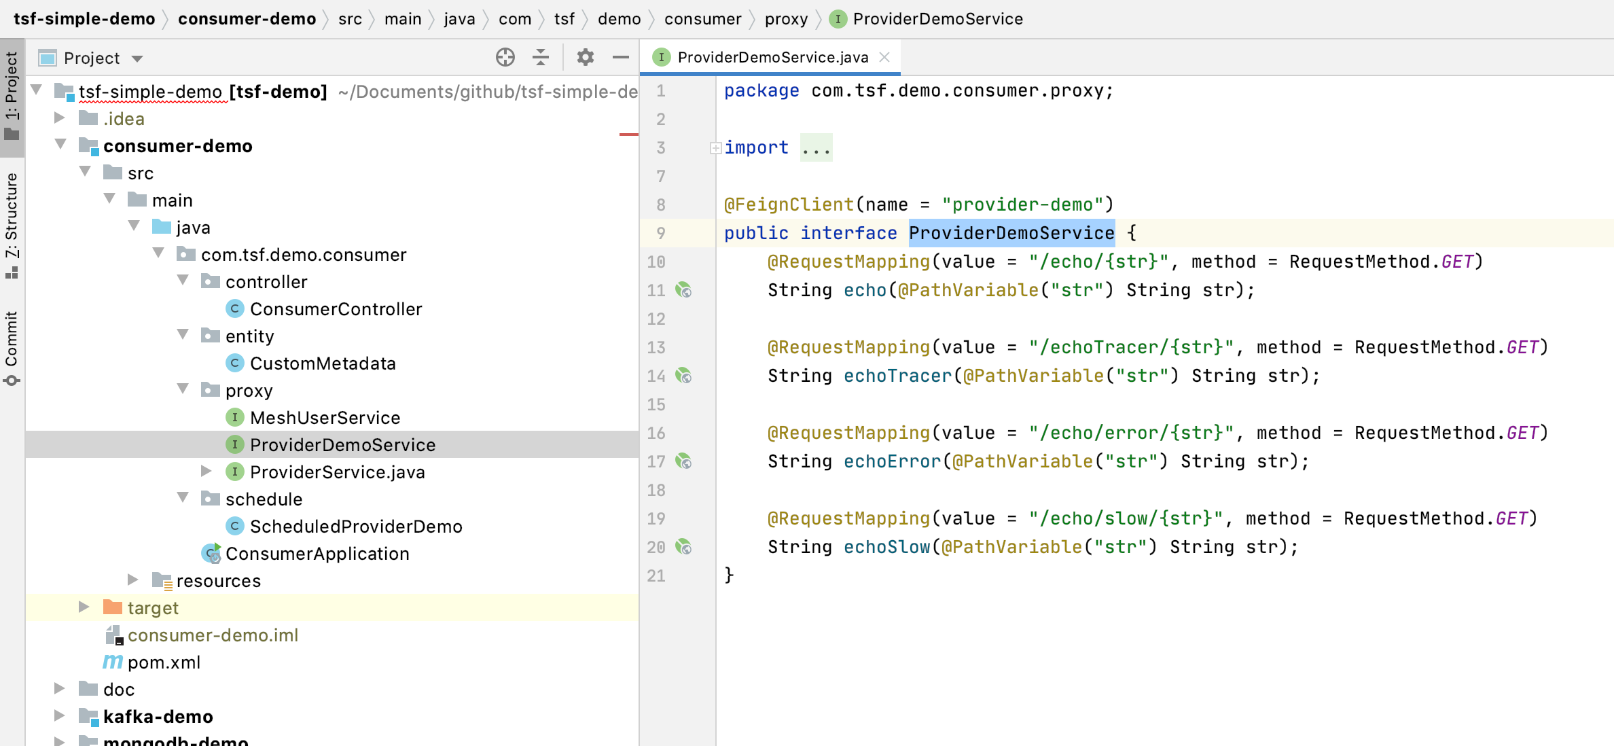This screenshot has width=1614, height=746.
Task: Hide the Project tool window via minus icon
Action: coord(620,58)
